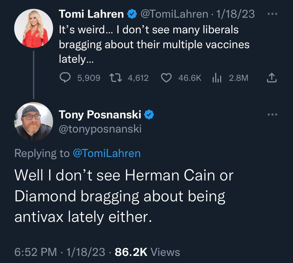View the 86.2K Views count

click(x=148, y=252)
